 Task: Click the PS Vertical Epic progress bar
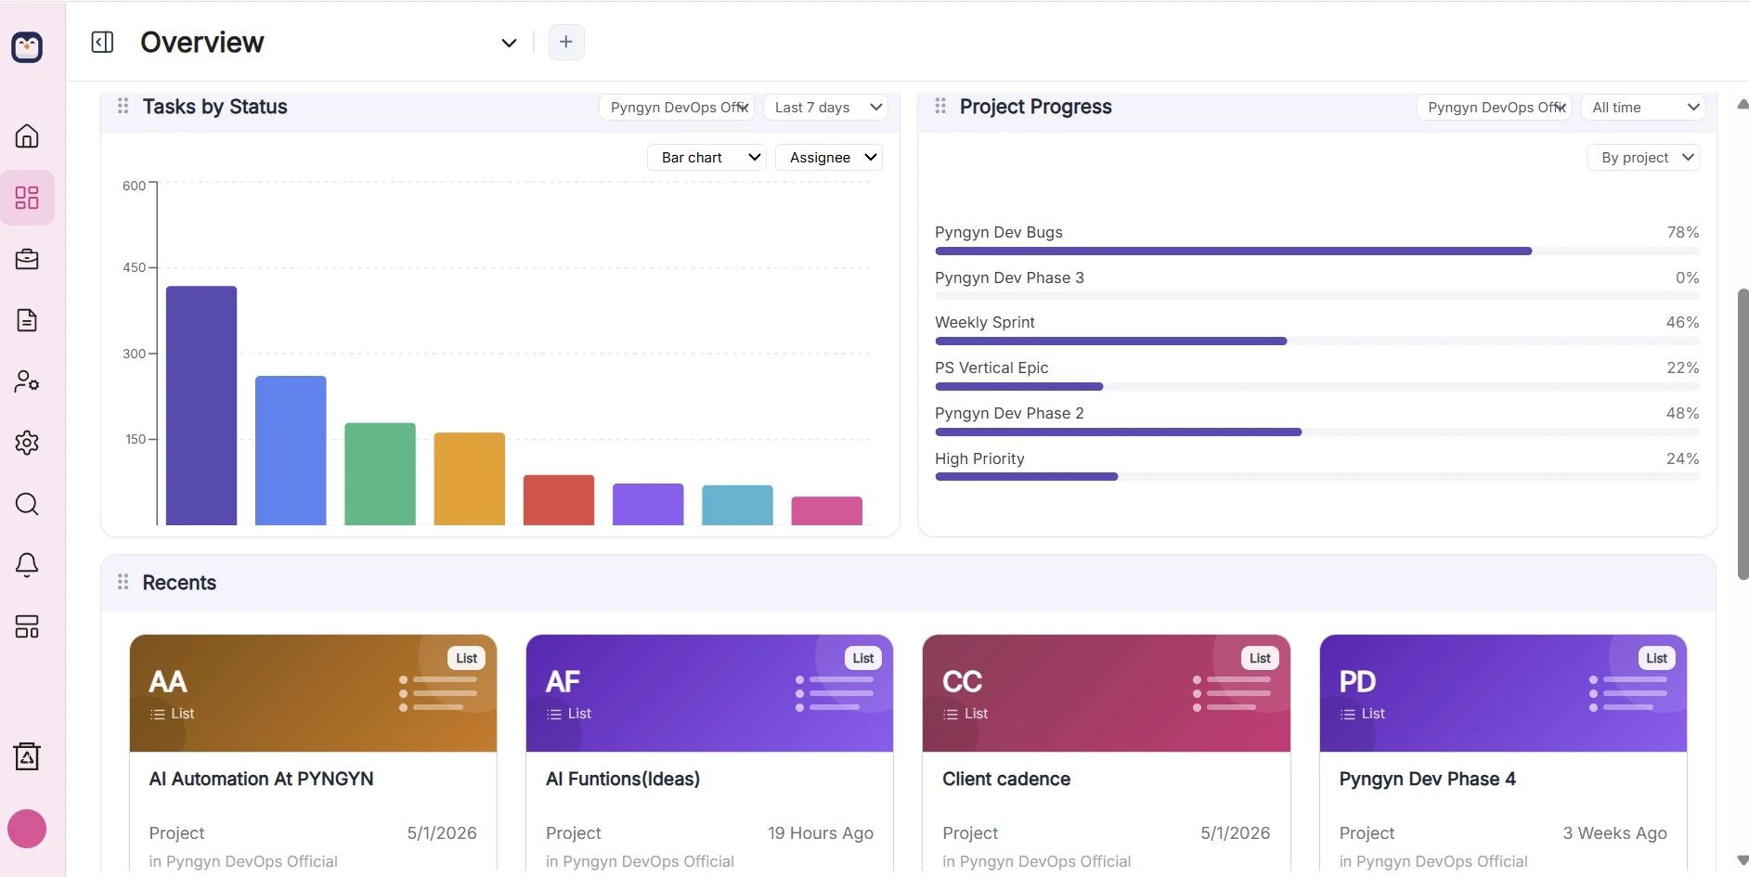click(x=1317, y=386)
